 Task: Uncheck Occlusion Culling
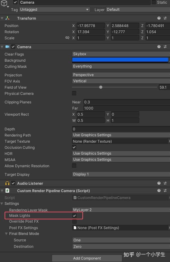74,147
